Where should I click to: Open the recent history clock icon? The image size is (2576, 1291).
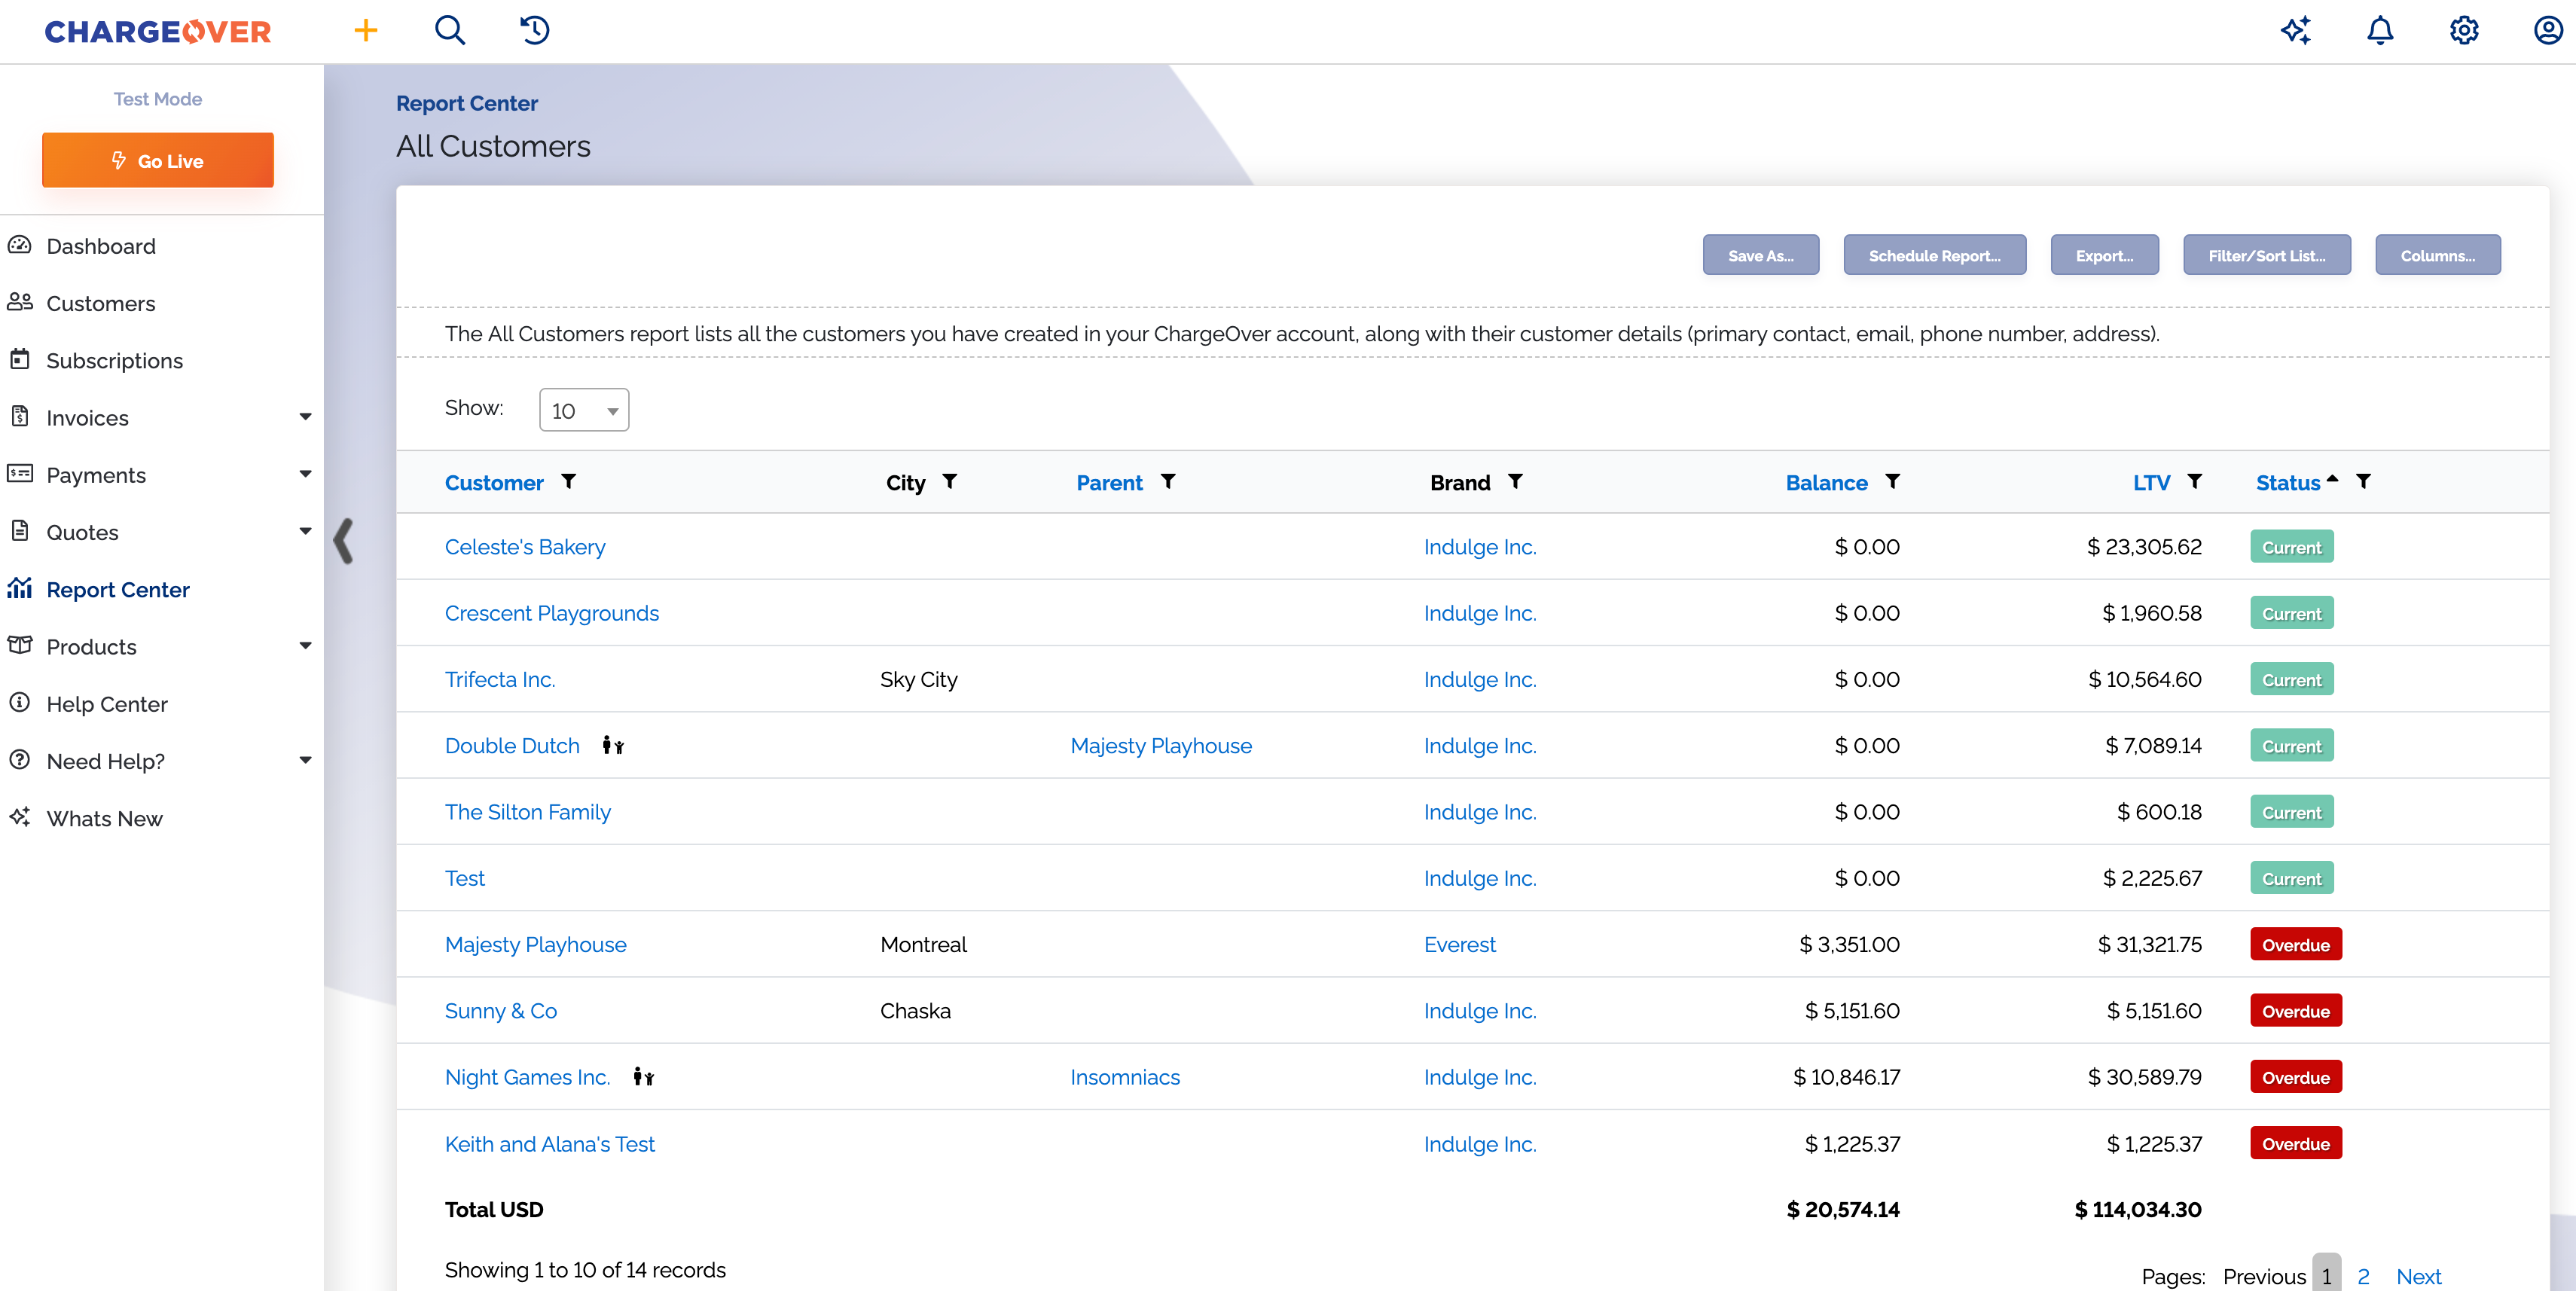(534, 30)
